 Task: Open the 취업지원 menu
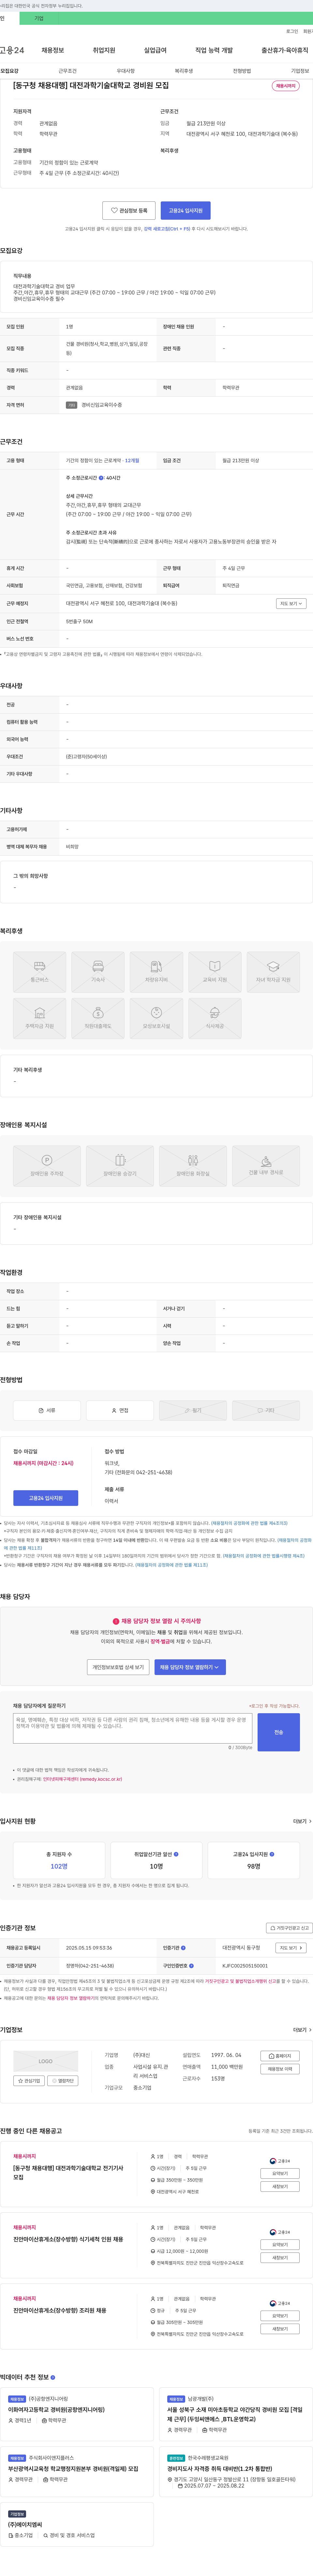(x=104, y=50)
